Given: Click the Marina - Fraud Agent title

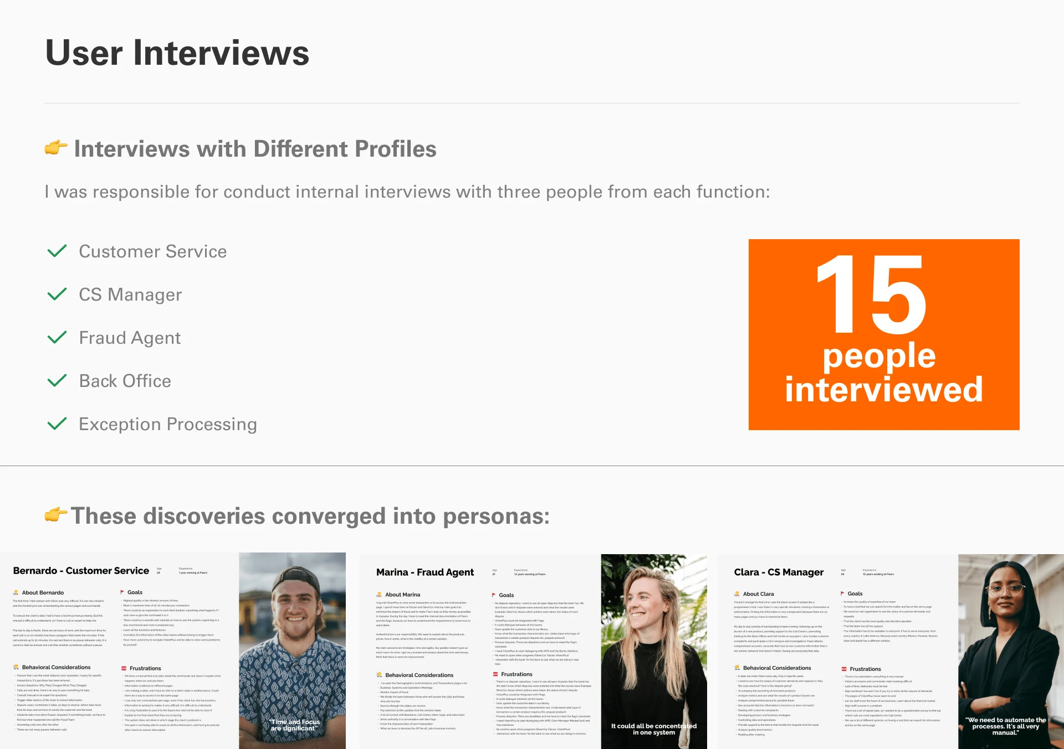Looking at the screenshot, I should click(x=424, y=572).
